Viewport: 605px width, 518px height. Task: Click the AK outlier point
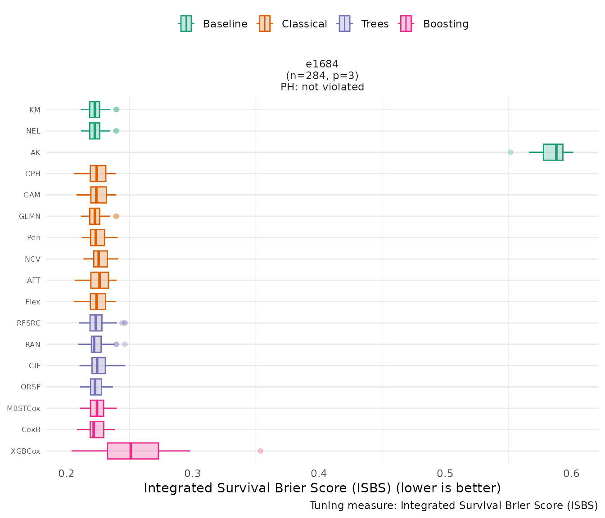[510, 152]
